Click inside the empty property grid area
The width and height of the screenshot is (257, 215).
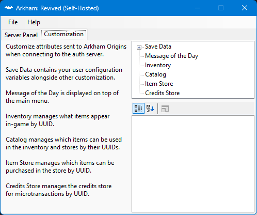point(193,164)
